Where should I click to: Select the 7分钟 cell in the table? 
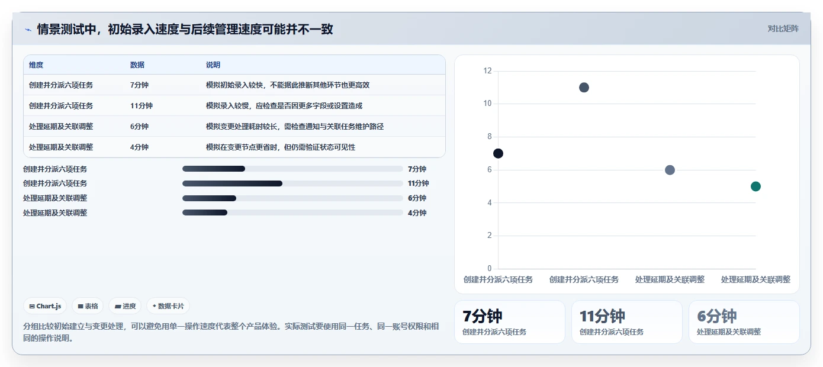pyautogui.click(x=139, y=85)
